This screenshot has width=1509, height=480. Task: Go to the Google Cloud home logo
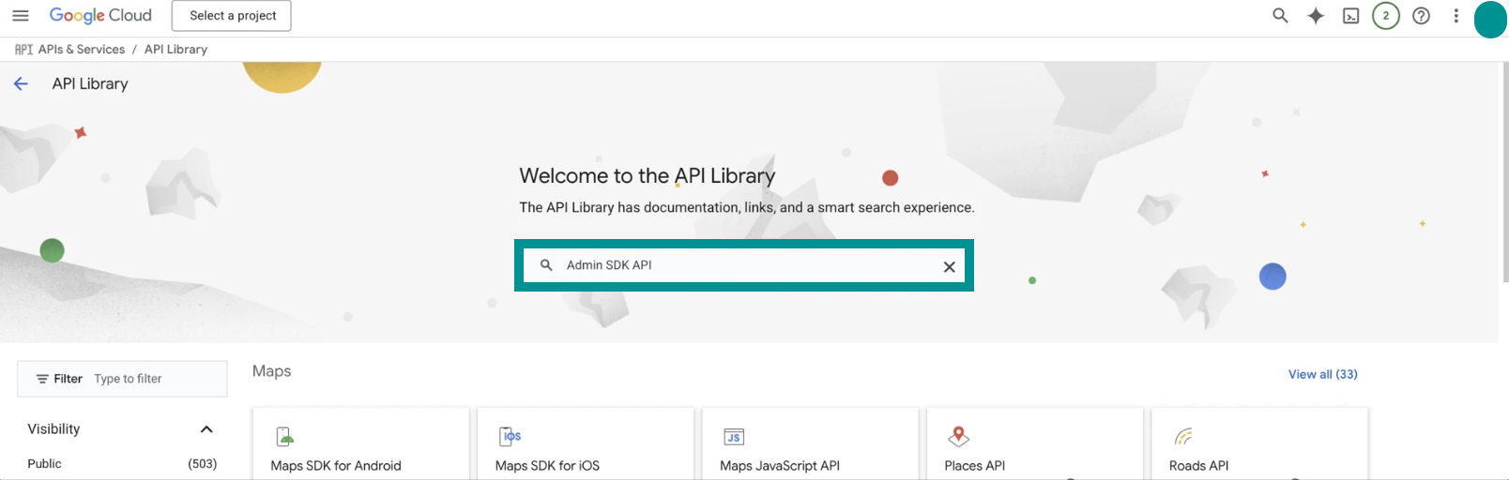coord(100,16)
